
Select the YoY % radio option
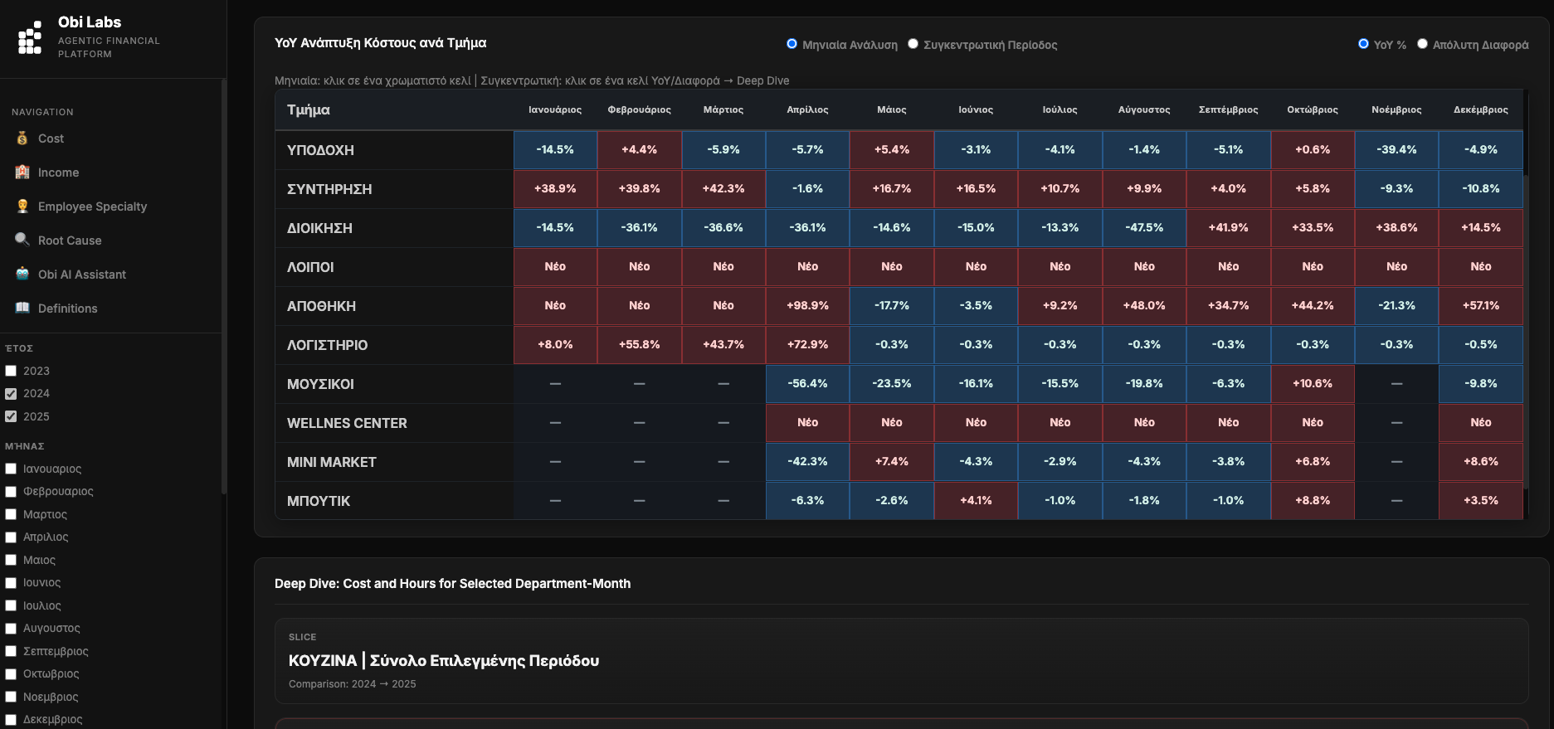[1363, 44]
